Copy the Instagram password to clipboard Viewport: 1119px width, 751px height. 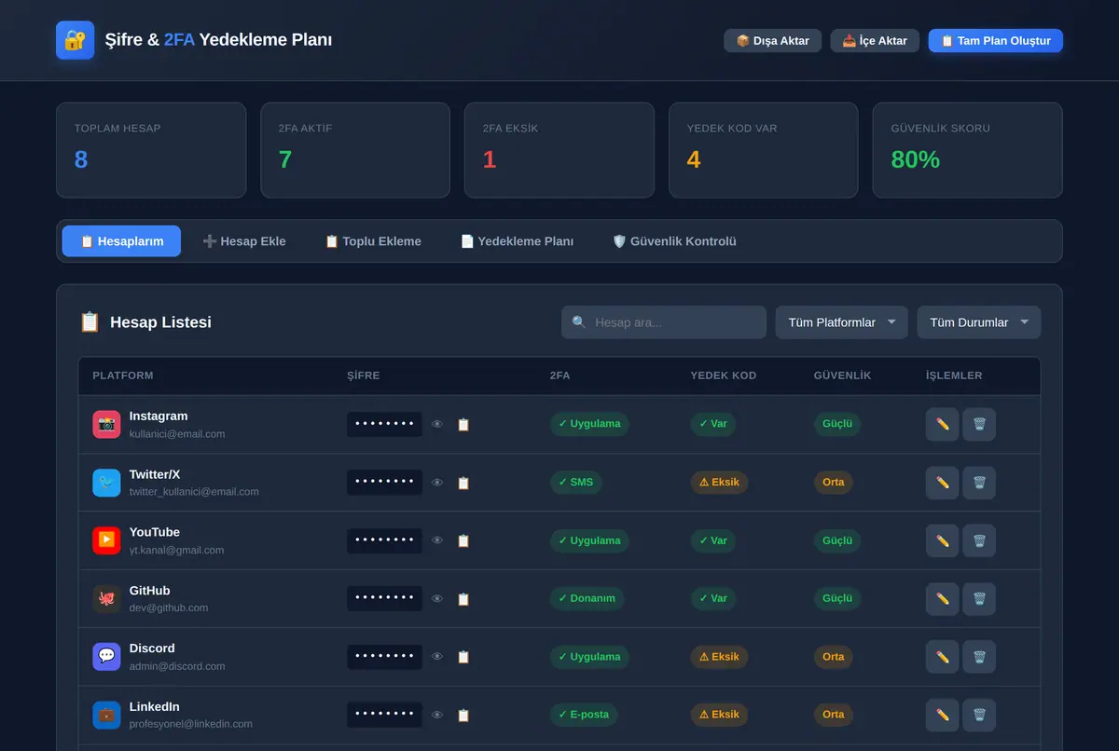tap(463, 424)
